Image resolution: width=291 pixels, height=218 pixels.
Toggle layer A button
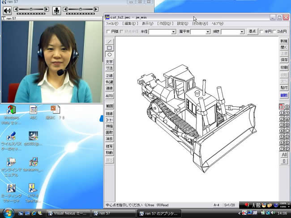[x=287, y=119]
